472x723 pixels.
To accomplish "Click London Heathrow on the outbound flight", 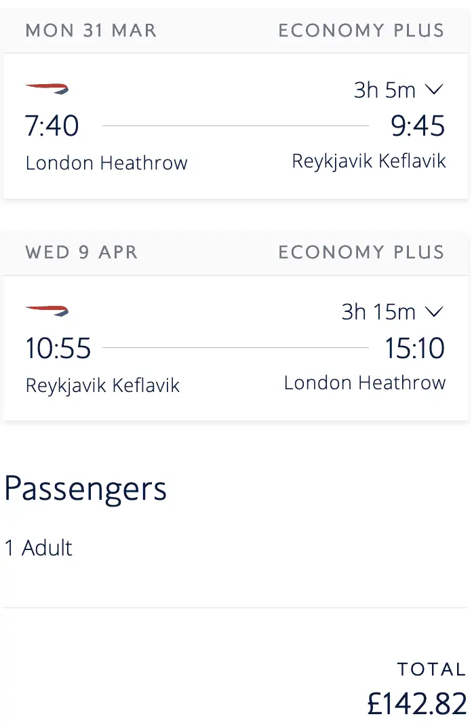I will tap(106, 163).
